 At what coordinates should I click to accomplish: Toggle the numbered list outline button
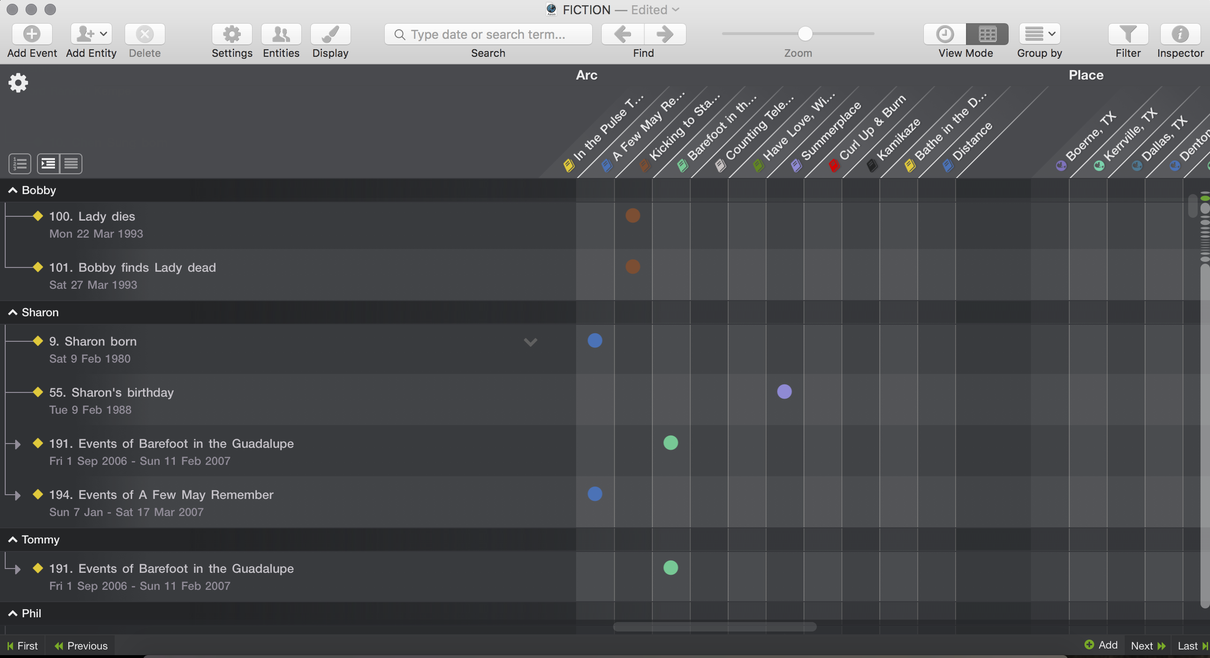click(x=20, y=164)
